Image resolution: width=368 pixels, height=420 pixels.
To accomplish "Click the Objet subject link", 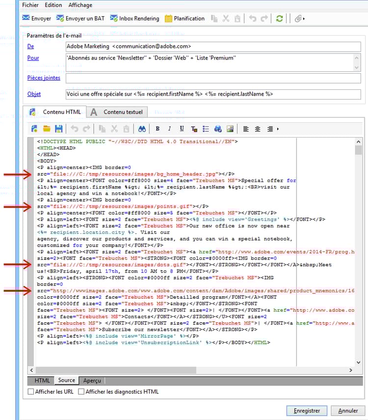I will click(x=34, y=94).
